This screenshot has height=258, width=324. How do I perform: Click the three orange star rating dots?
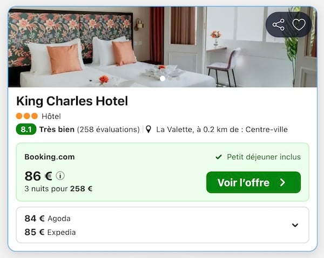27,116
